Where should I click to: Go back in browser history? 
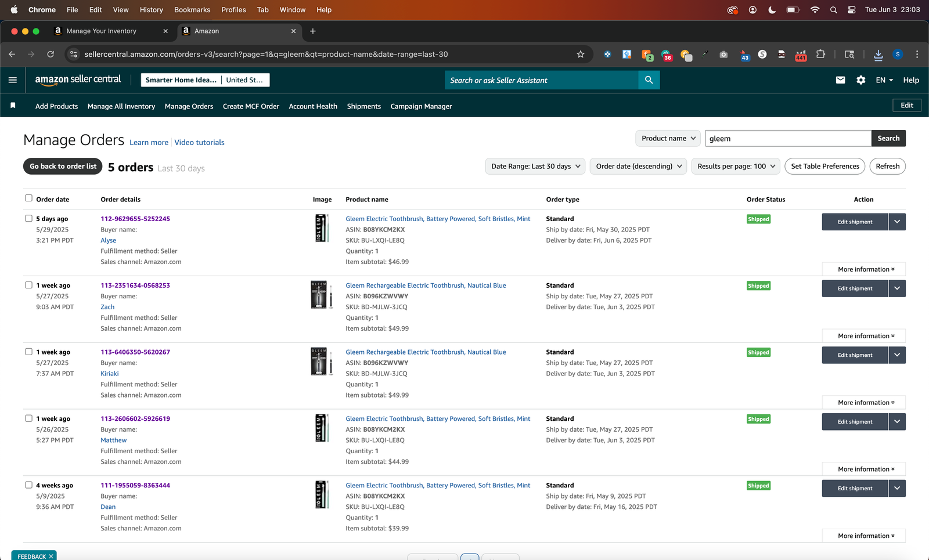coord(12,54)
